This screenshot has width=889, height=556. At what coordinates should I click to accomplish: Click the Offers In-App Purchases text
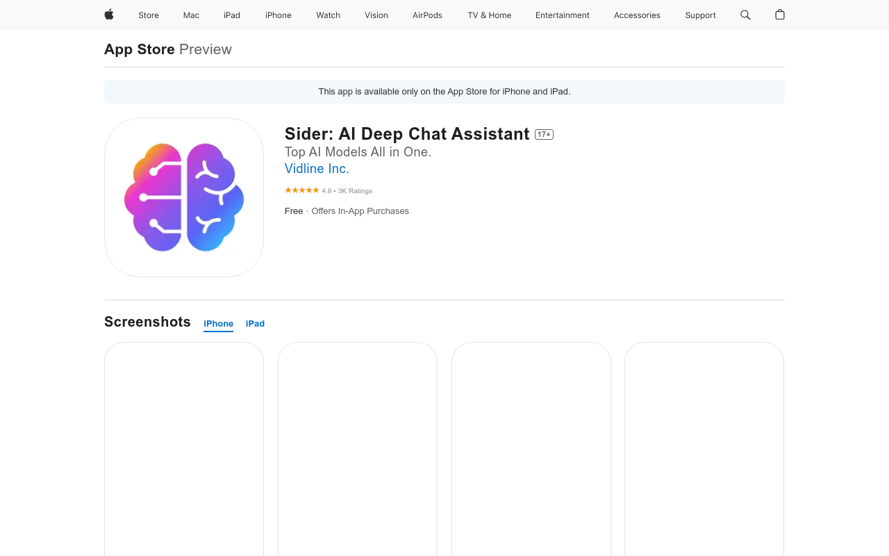(x=360, y=211)
